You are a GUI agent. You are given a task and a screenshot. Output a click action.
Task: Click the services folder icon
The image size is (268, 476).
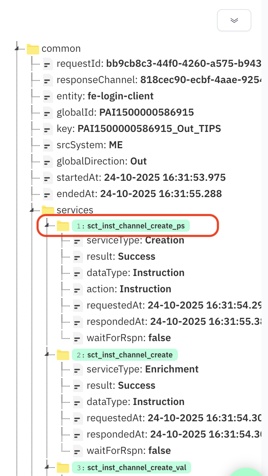[x=48, y=210]
